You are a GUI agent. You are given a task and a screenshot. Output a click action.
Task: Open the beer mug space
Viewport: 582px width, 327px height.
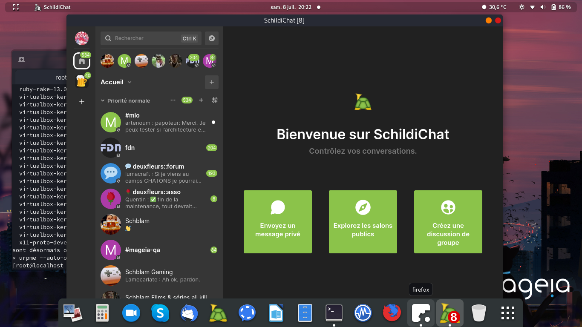click(82, 81)
